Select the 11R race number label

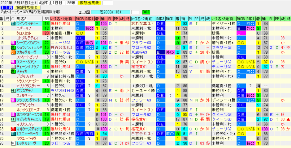tap(7, 8)
